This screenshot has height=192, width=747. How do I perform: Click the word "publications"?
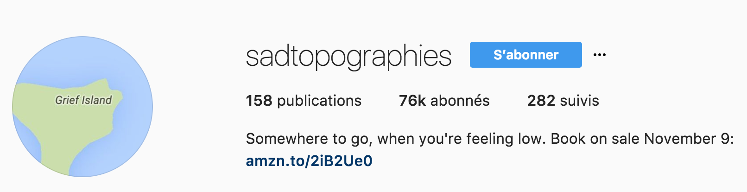tap(319, 101)
